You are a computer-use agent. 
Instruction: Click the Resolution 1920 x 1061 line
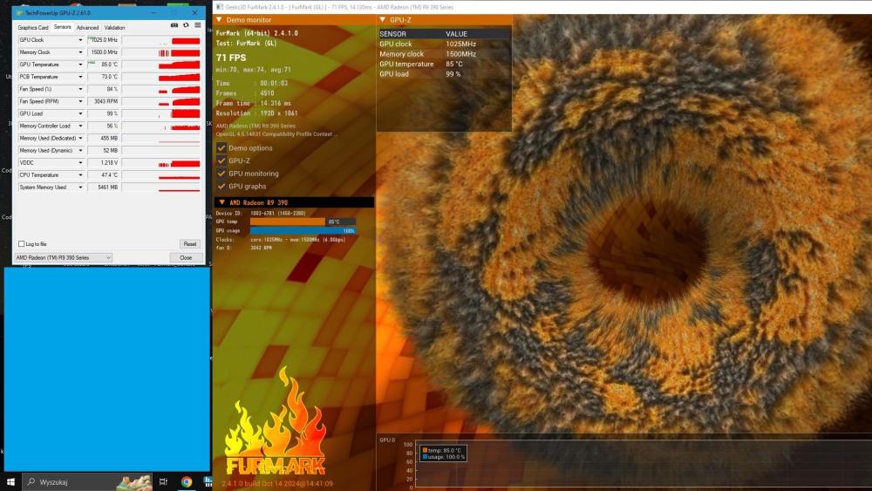pos(257,113)
